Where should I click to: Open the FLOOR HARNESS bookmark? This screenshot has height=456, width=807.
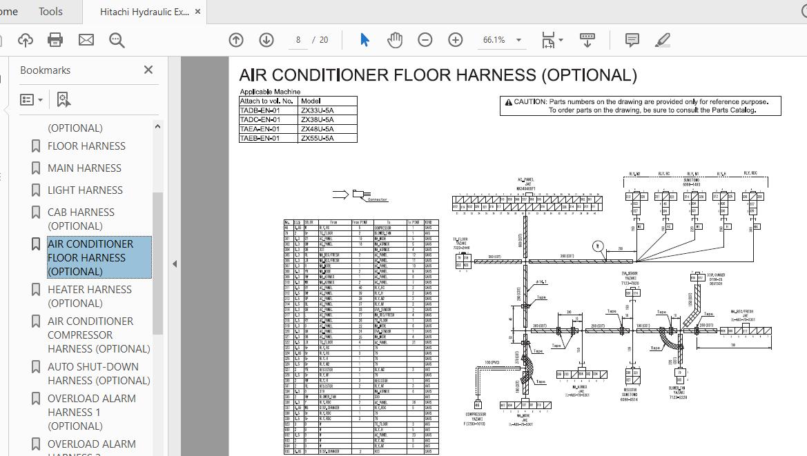point(86,146)
